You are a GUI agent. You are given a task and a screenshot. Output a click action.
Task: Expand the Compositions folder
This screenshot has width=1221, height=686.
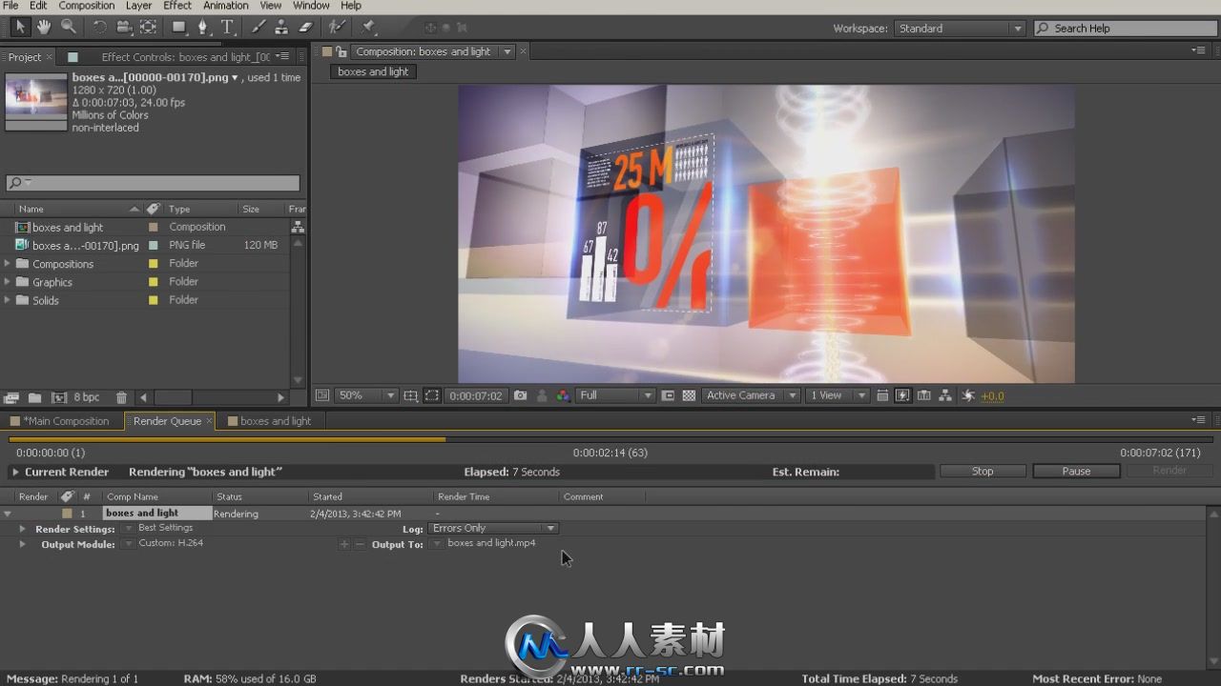pos(8,264)
